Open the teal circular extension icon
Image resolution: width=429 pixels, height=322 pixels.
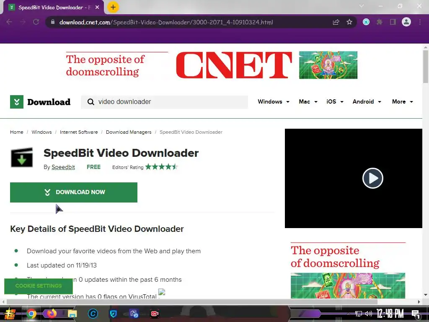366,22
